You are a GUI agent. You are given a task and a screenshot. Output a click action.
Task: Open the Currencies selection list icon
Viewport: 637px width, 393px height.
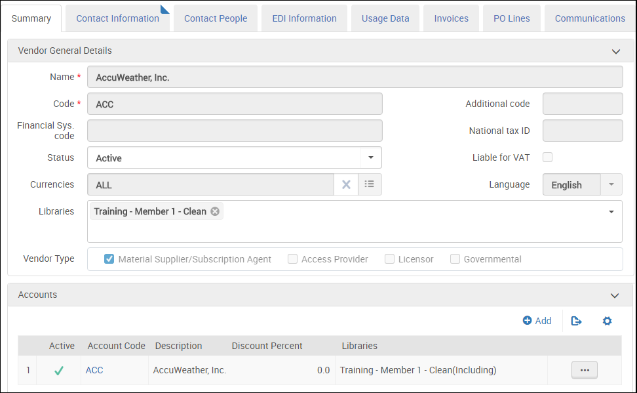[x=370, y=185]
